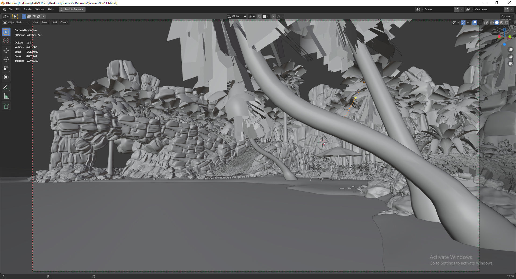Click the hand Move view icon
Screen dimensions: 516x279
tap(511, 57)
